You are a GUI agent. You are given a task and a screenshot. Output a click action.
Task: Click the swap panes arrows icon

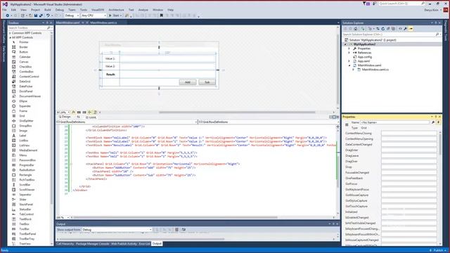coord(78,117)
